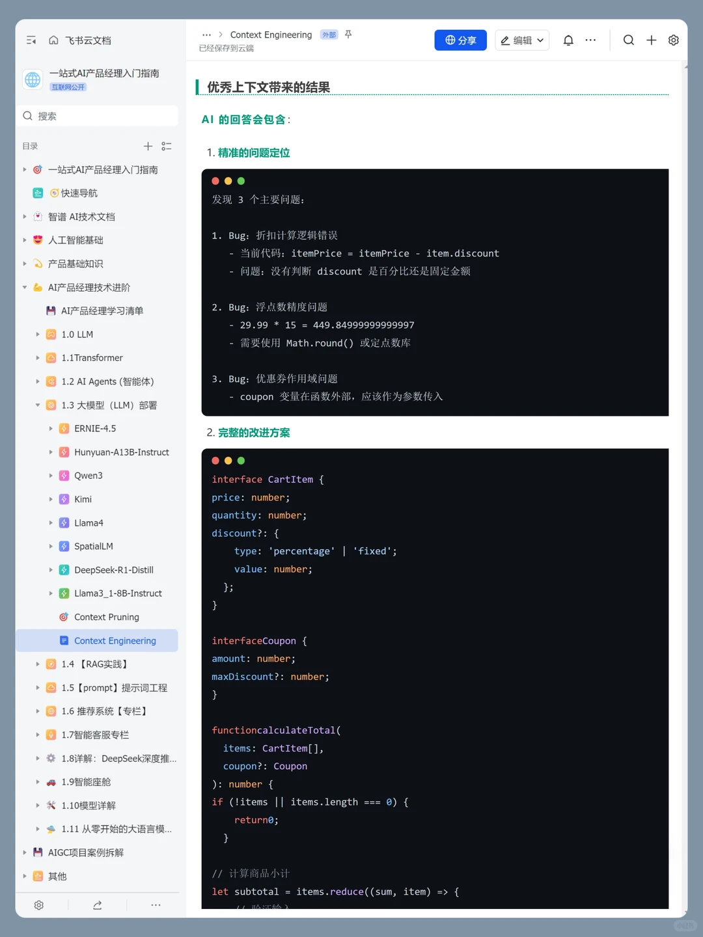This screenshot has height=937, width=703.
Task: Expand the 1.0 LLM tree node
Action: [x=38, y=334]
